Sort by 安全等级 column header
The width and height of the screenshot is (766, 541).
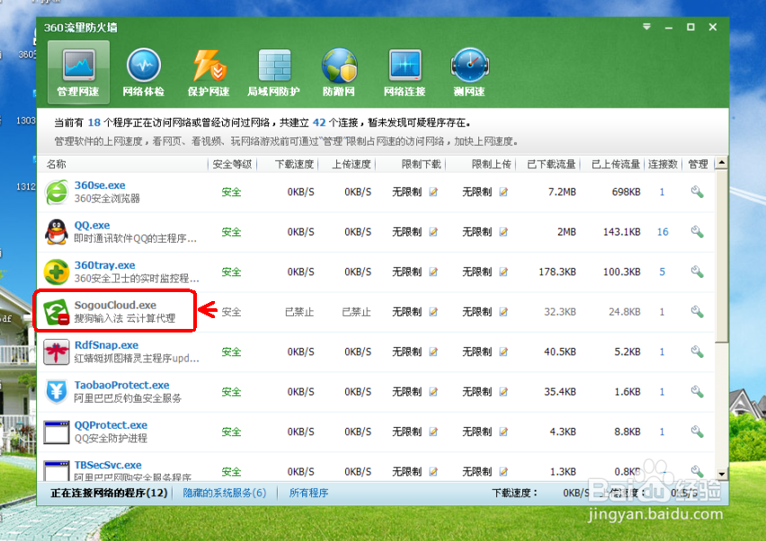(x=232, y=164)
